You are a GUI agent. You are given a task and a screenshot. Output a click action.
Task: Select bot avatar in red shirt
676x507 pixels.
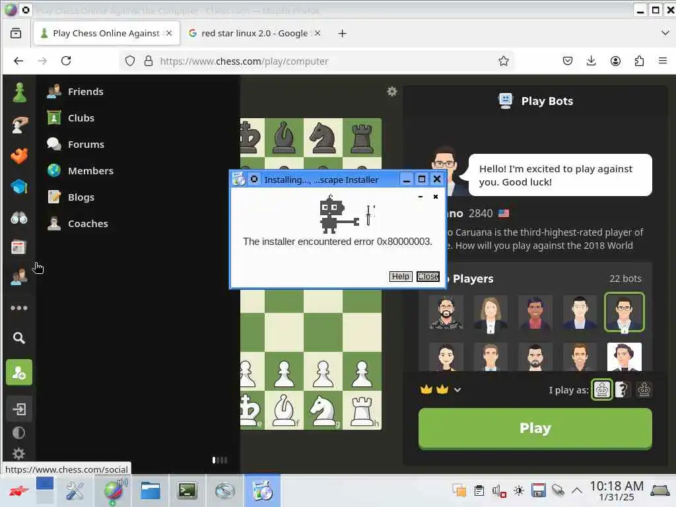535,312
